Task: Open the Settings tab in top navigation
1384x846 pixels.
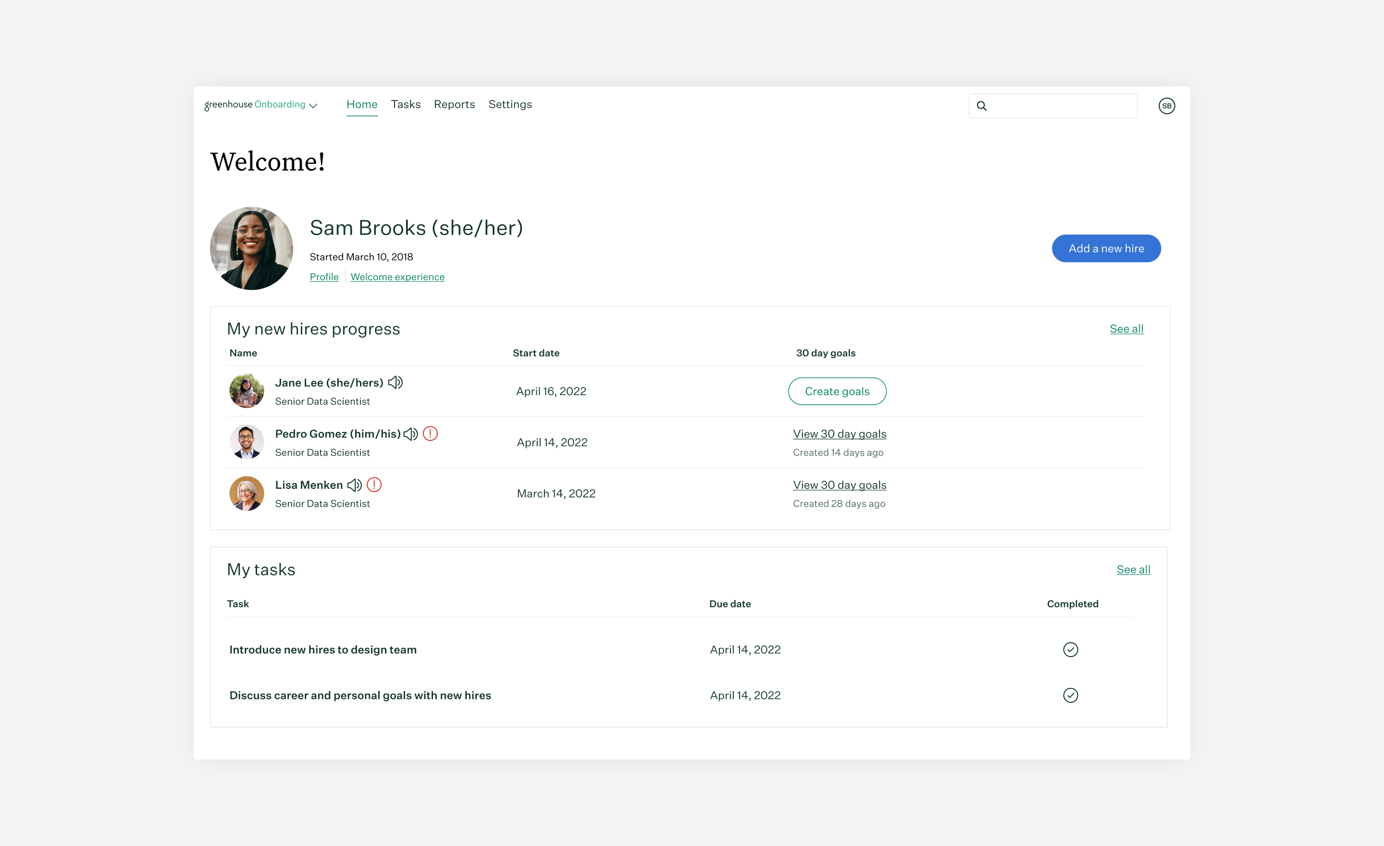Action: 509,104
